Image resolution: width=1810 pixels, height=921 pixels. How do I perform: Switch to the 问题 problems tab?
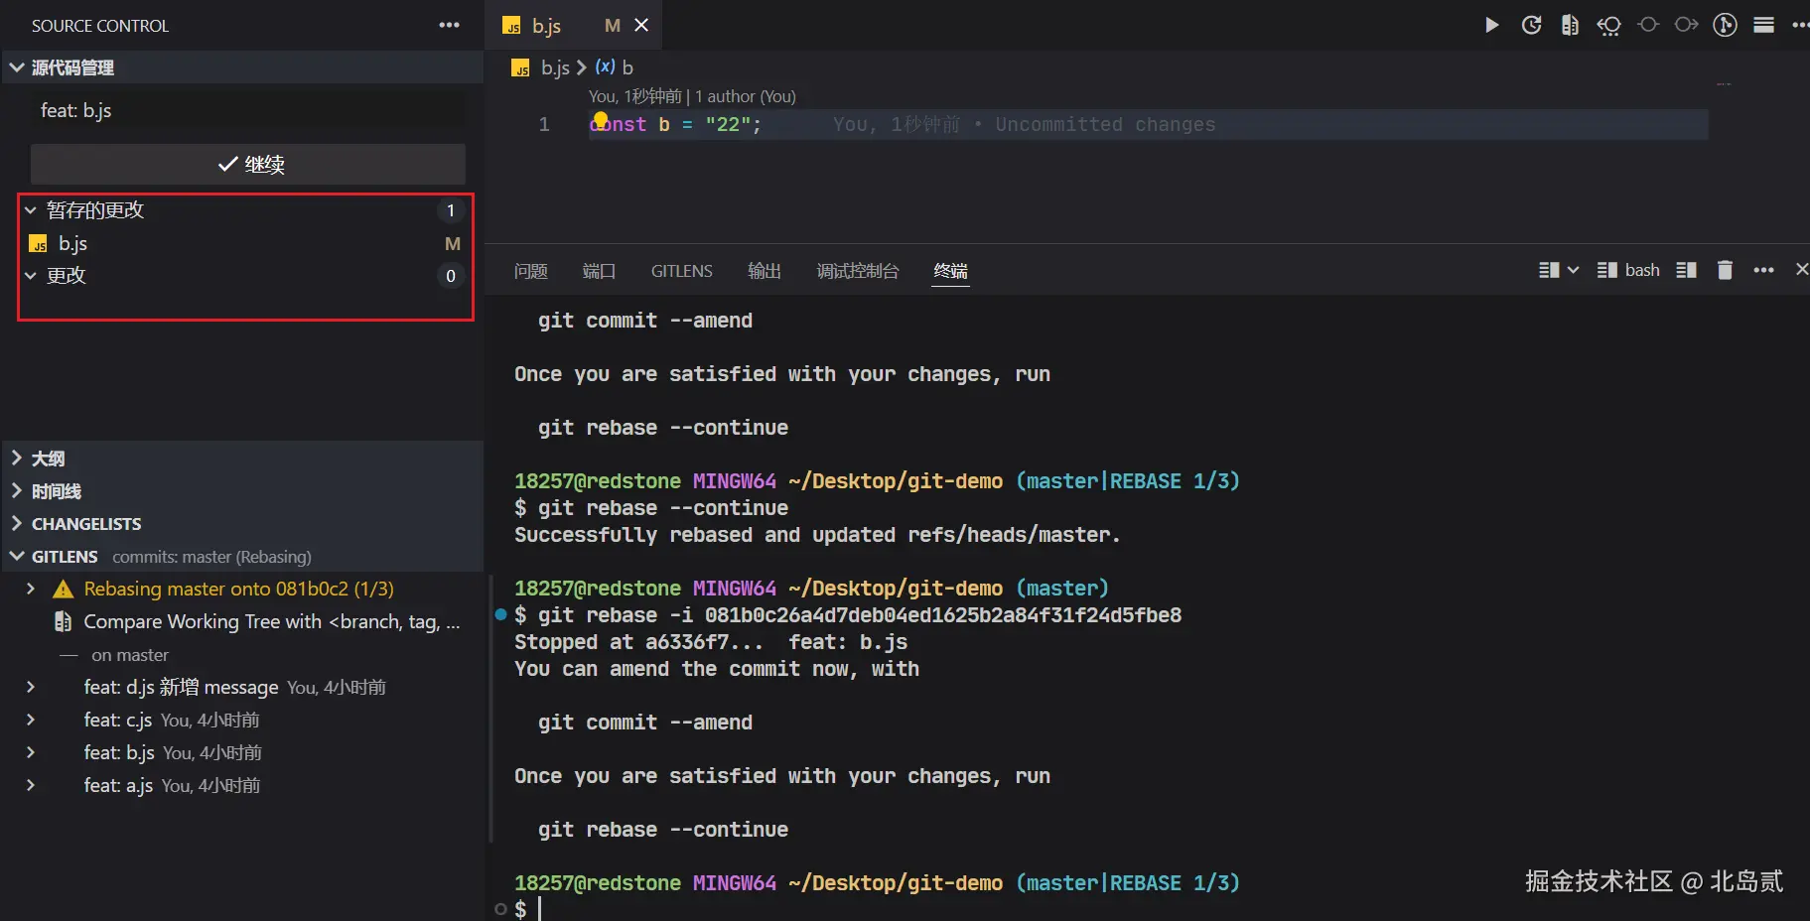[x=531, y=271]
